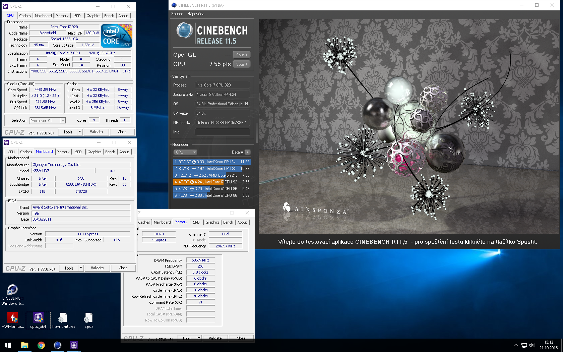Click Tools button in Mainboard CPU-Z window
The image size is (563, 352).
coord(69,268)
